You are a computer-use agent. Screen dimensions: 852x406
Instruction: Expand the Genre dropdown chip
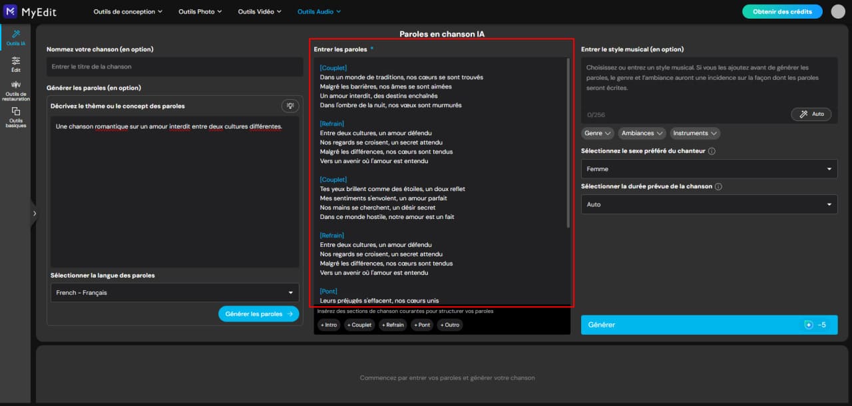point(597,133)
